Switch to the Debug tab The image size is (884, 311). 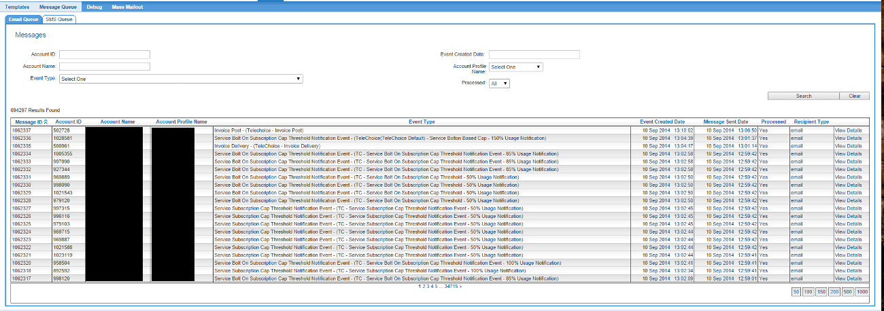[x=95, y=6]
